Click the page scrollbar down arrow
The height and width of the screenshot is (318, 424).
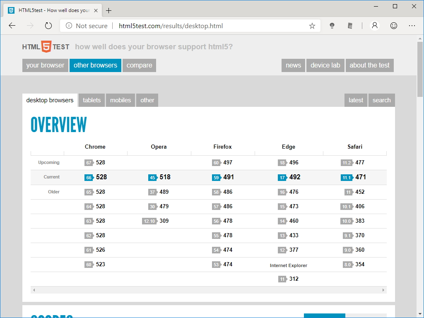420,314
